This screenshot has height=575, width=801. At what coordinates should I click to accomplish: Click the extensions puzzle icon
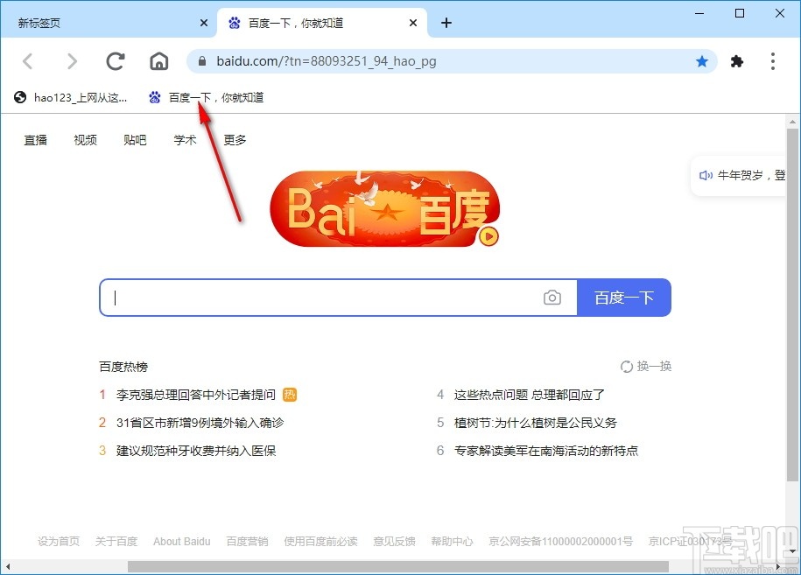(736, 61)
